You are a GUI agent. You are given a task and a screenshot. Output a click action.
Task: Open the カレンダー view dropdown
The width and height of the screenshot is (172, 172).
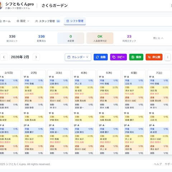coord(78,57)
